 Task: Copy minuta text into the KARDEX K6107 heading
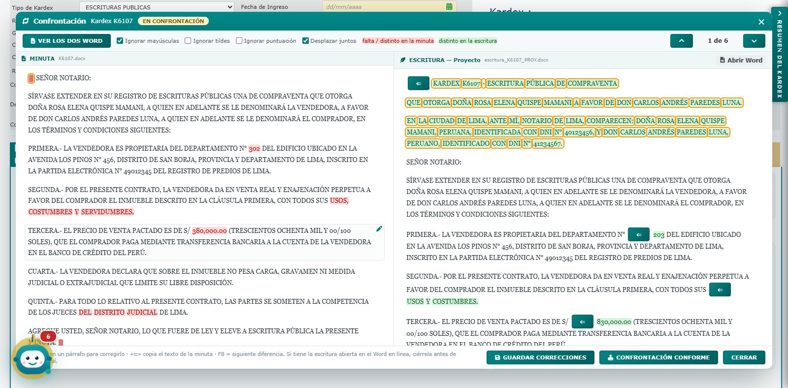[418, 83]
